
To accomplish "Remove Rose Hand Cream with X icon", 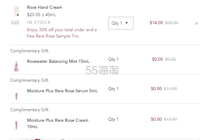I will click(x=197, y=23).
